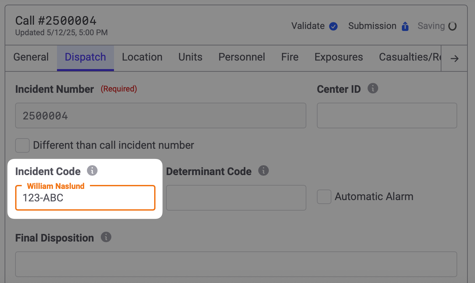
Task: Switch to the General tab
Action: pos(31,57)
